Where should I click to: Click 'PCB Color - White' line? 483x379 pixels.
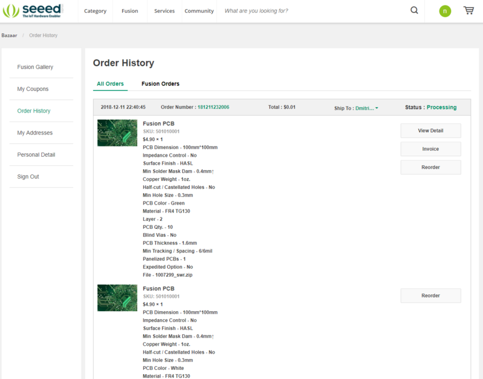coord(163,368)
